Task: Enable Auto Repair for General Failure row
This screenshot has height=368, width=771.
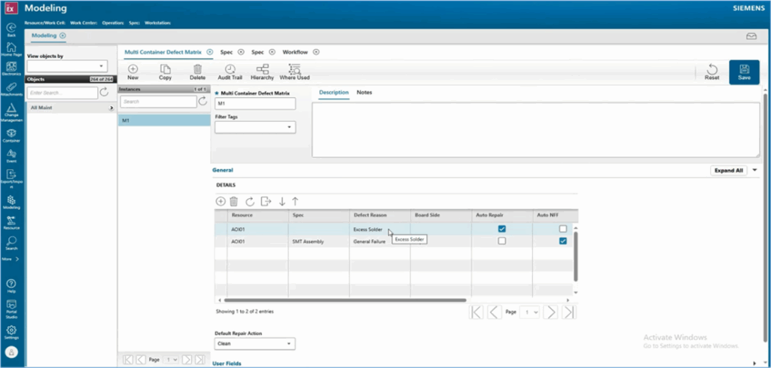Action: tap(501, 242)
